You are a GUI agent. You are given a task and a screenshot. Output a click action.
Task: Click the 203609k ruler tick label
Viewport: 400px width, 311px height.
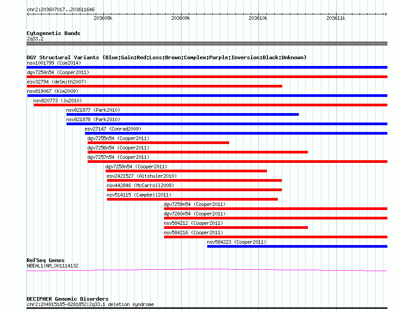pyautogui.click(x=181, y=18)
